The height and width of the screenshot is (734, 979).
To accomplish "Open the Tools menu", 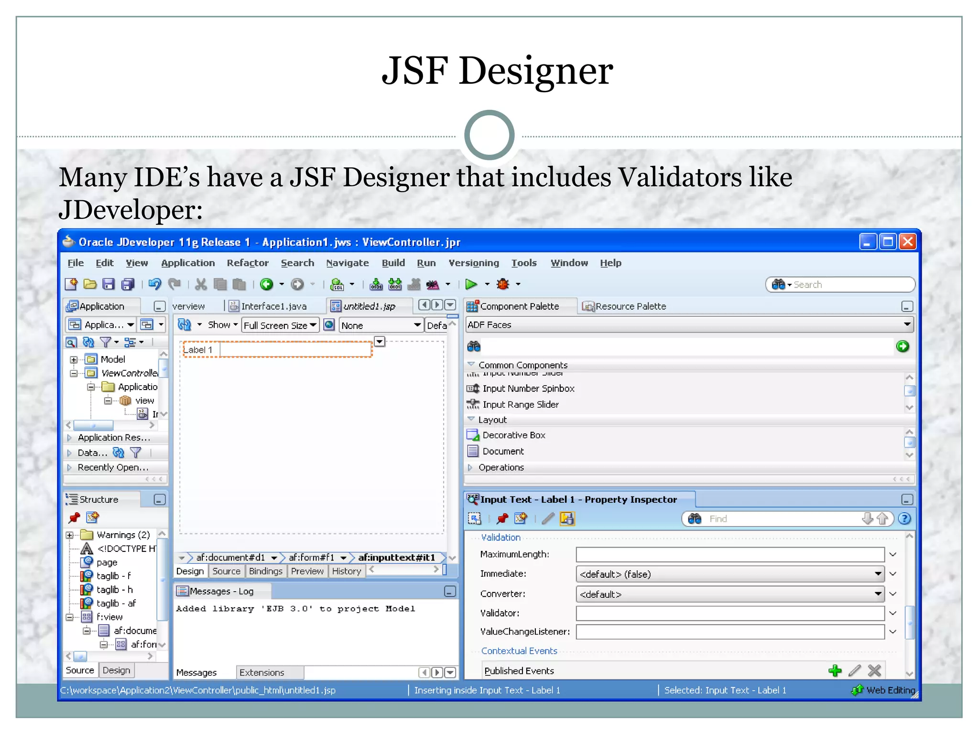I will coord(524,263).
